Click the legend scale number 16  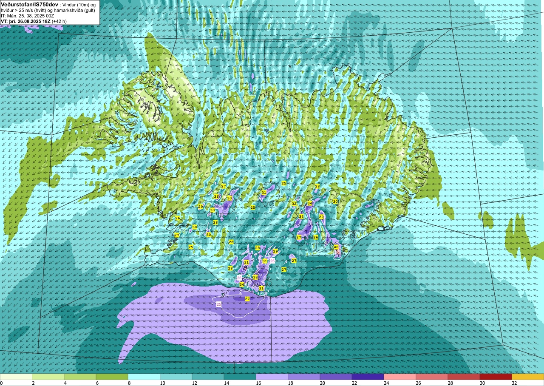[x=258, y=383]
